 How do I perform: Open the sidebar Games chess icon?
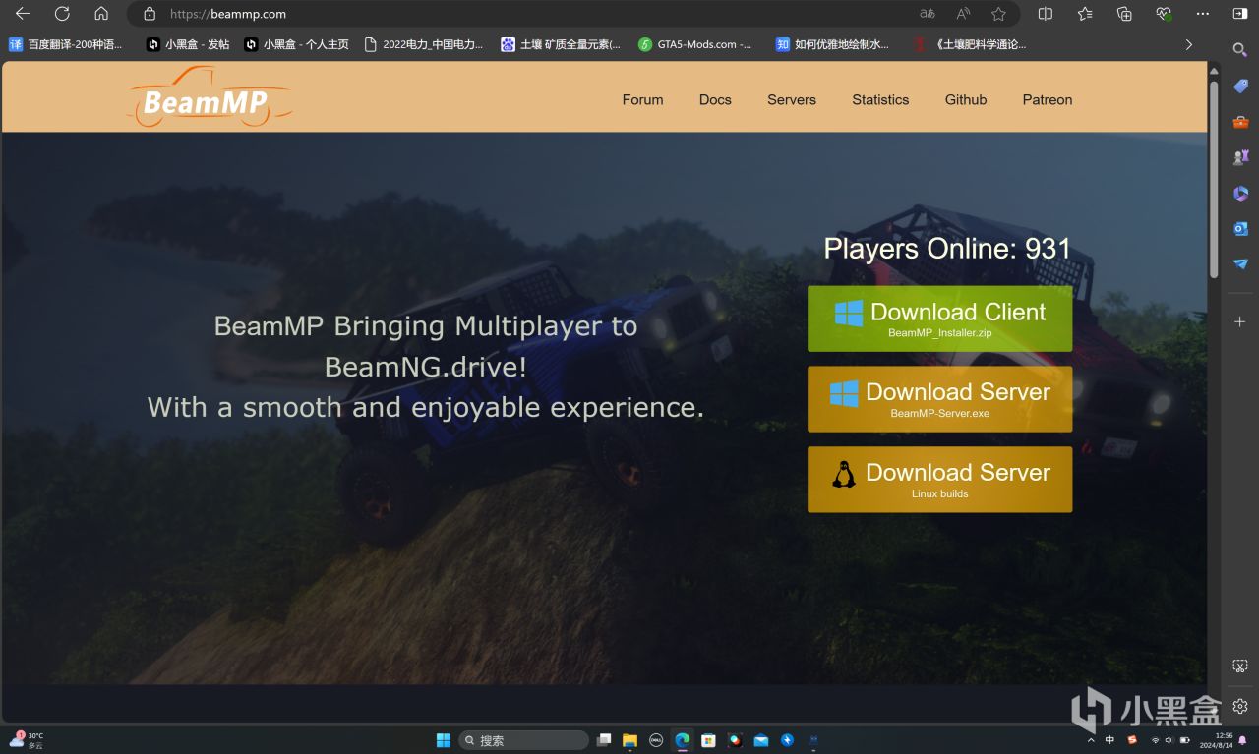(x=1240, y=157)
